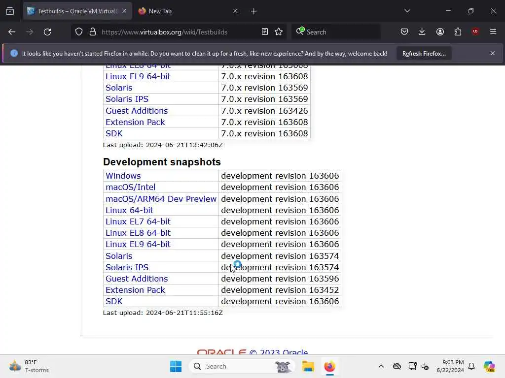The height and width of the screenshot is (378, 505).
Task: Switch to Testbuilds Oracle VM tab
Action: 77,11
